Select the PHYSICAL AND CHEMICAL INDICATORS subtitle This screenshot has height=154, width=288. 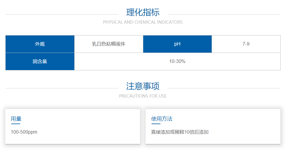tap(143, 22)
